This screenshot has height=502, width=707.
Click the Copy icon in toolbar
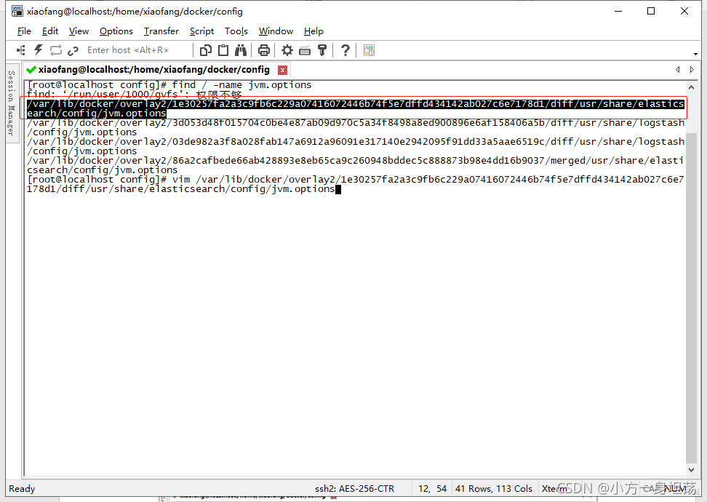click(206, 50)
